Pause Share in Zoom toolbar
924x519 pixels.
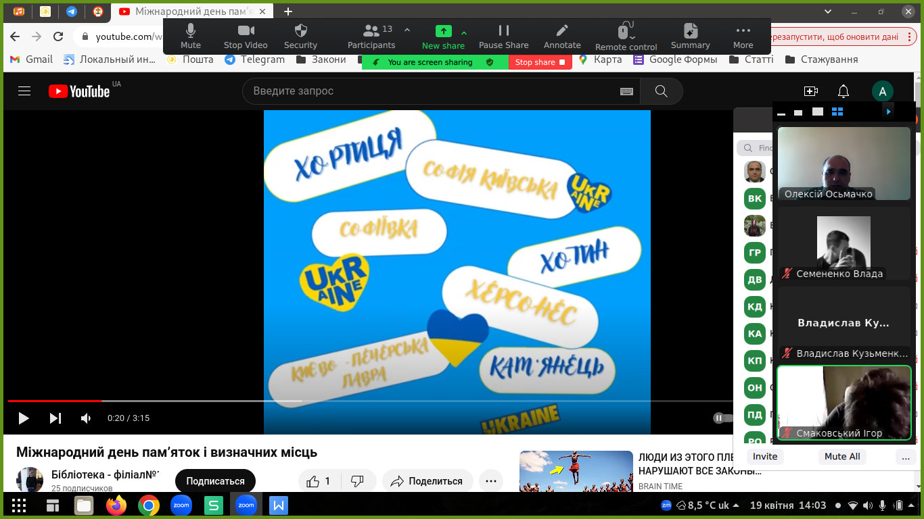click(x=503, y=31)
